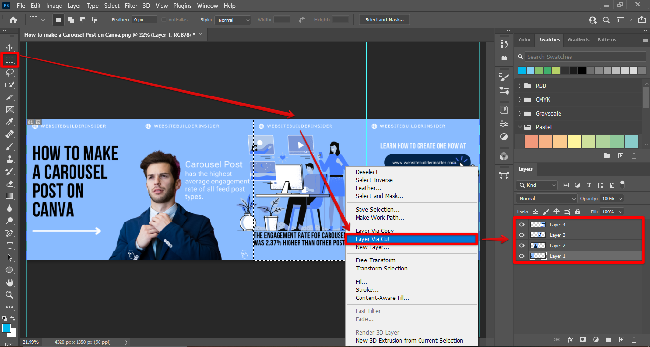Switch to the Gradients tab

pos(578,40)
